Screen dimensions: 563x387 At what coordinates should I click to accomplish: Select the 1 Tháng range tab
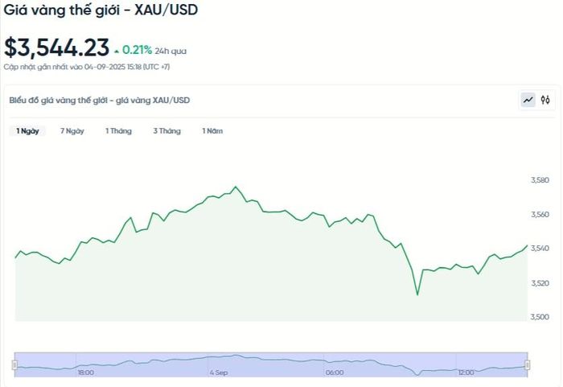click(118, 131)
